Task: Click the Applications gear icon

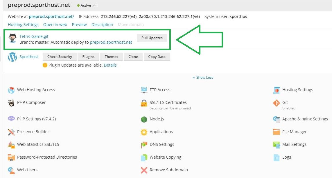Action: tap(144, 132)
